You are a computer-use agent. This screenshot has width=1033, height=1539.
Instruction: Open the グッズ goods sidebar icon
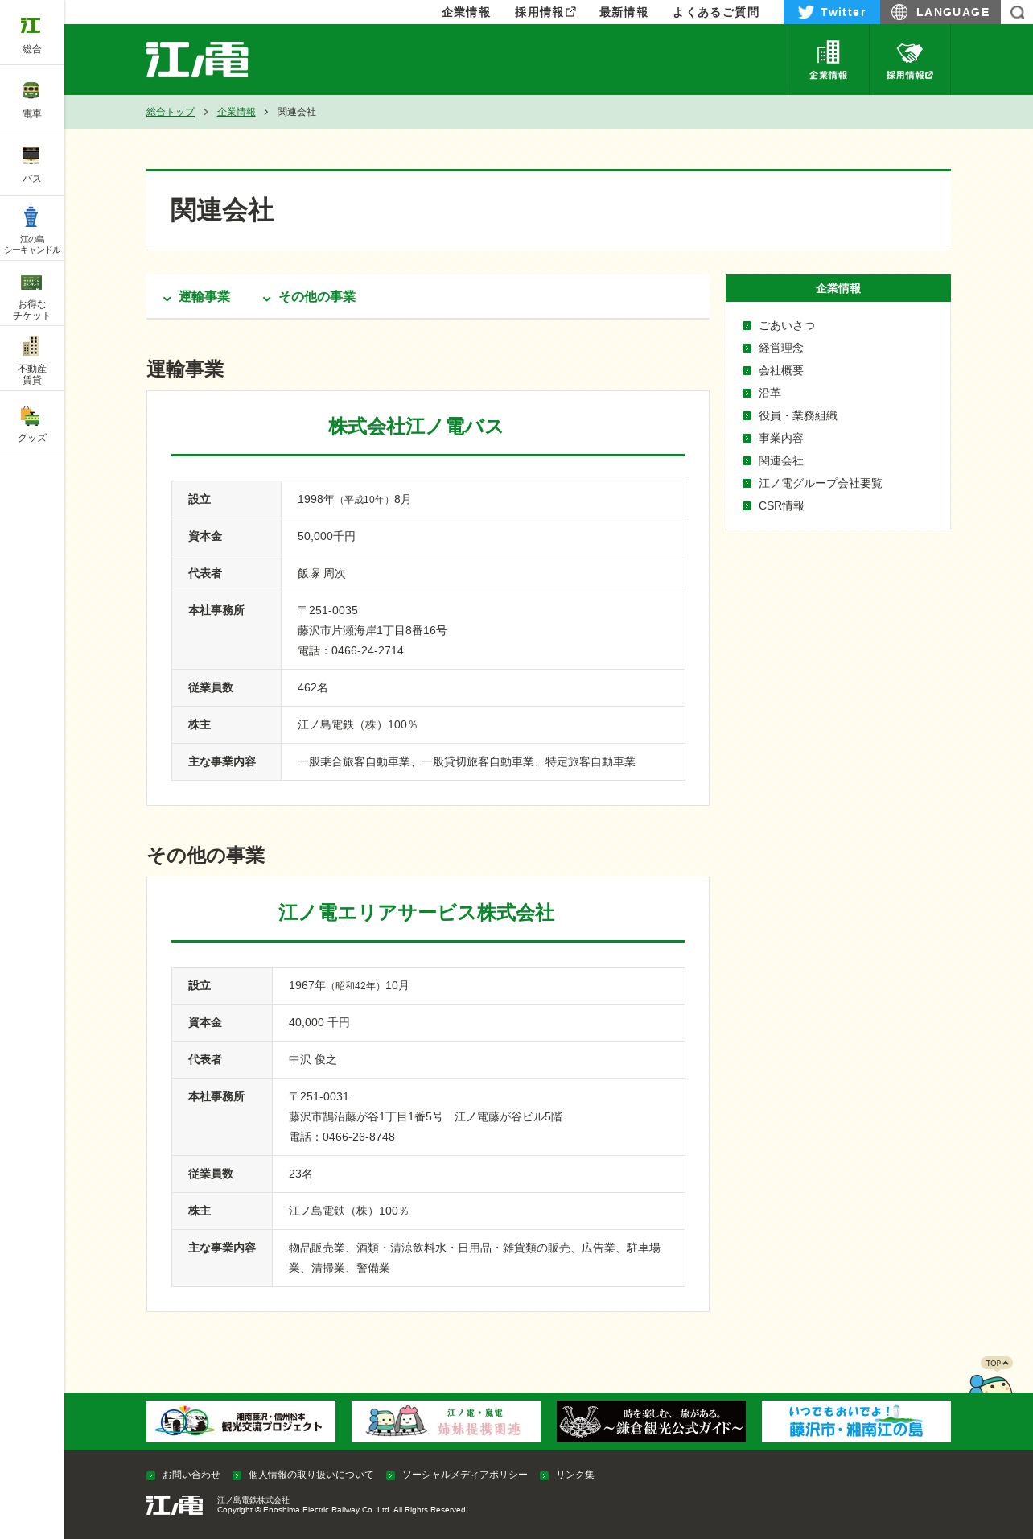pyautogui.click(x=32, y=424)
